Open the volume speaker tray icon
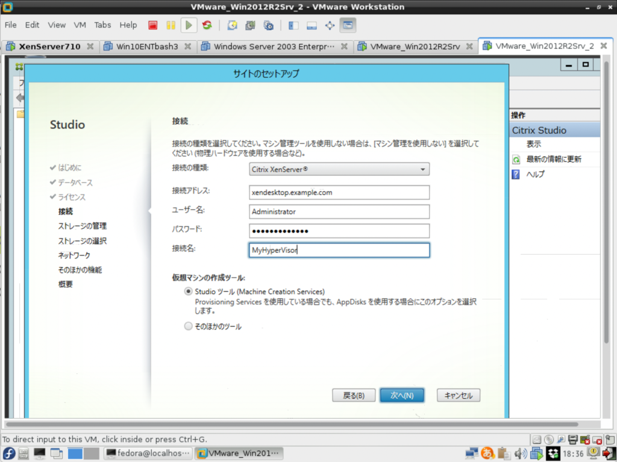The width and height of the screenshot is (617, 462). (520, 454)
